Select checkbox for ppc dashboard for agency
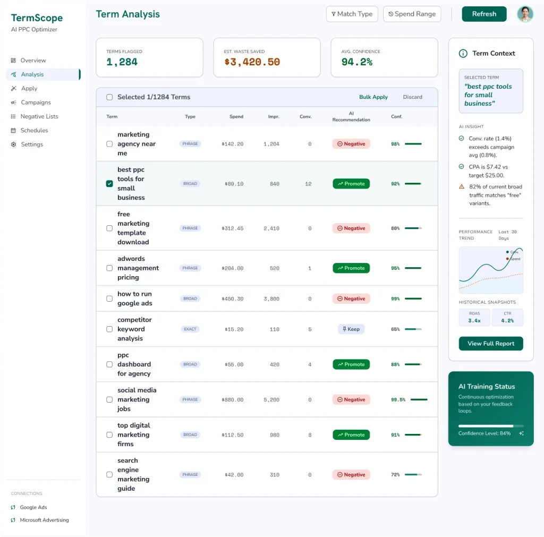The image size is (544, 537). (109, 364)
